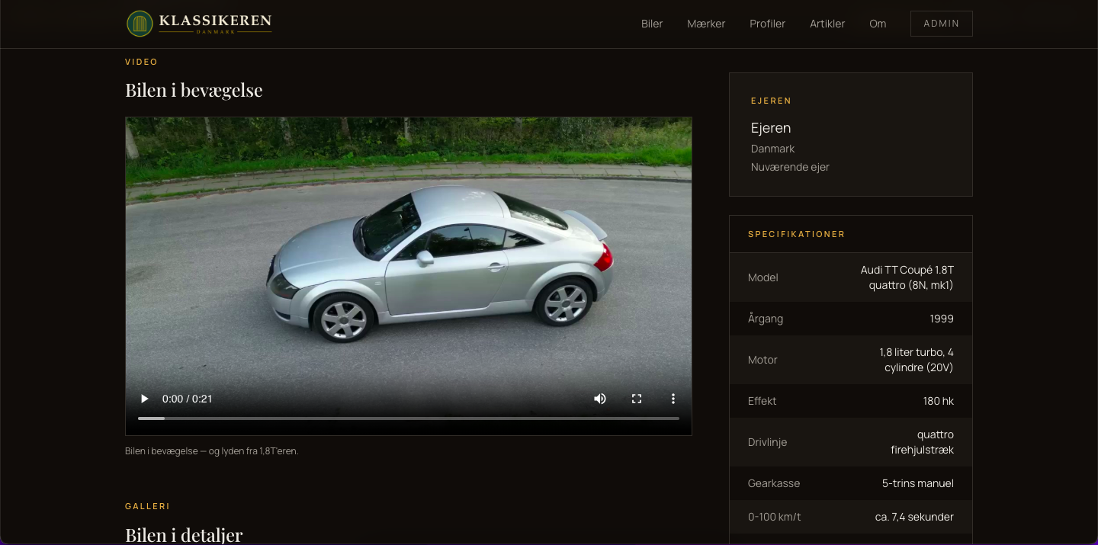Click the Effekt row label

762,401
